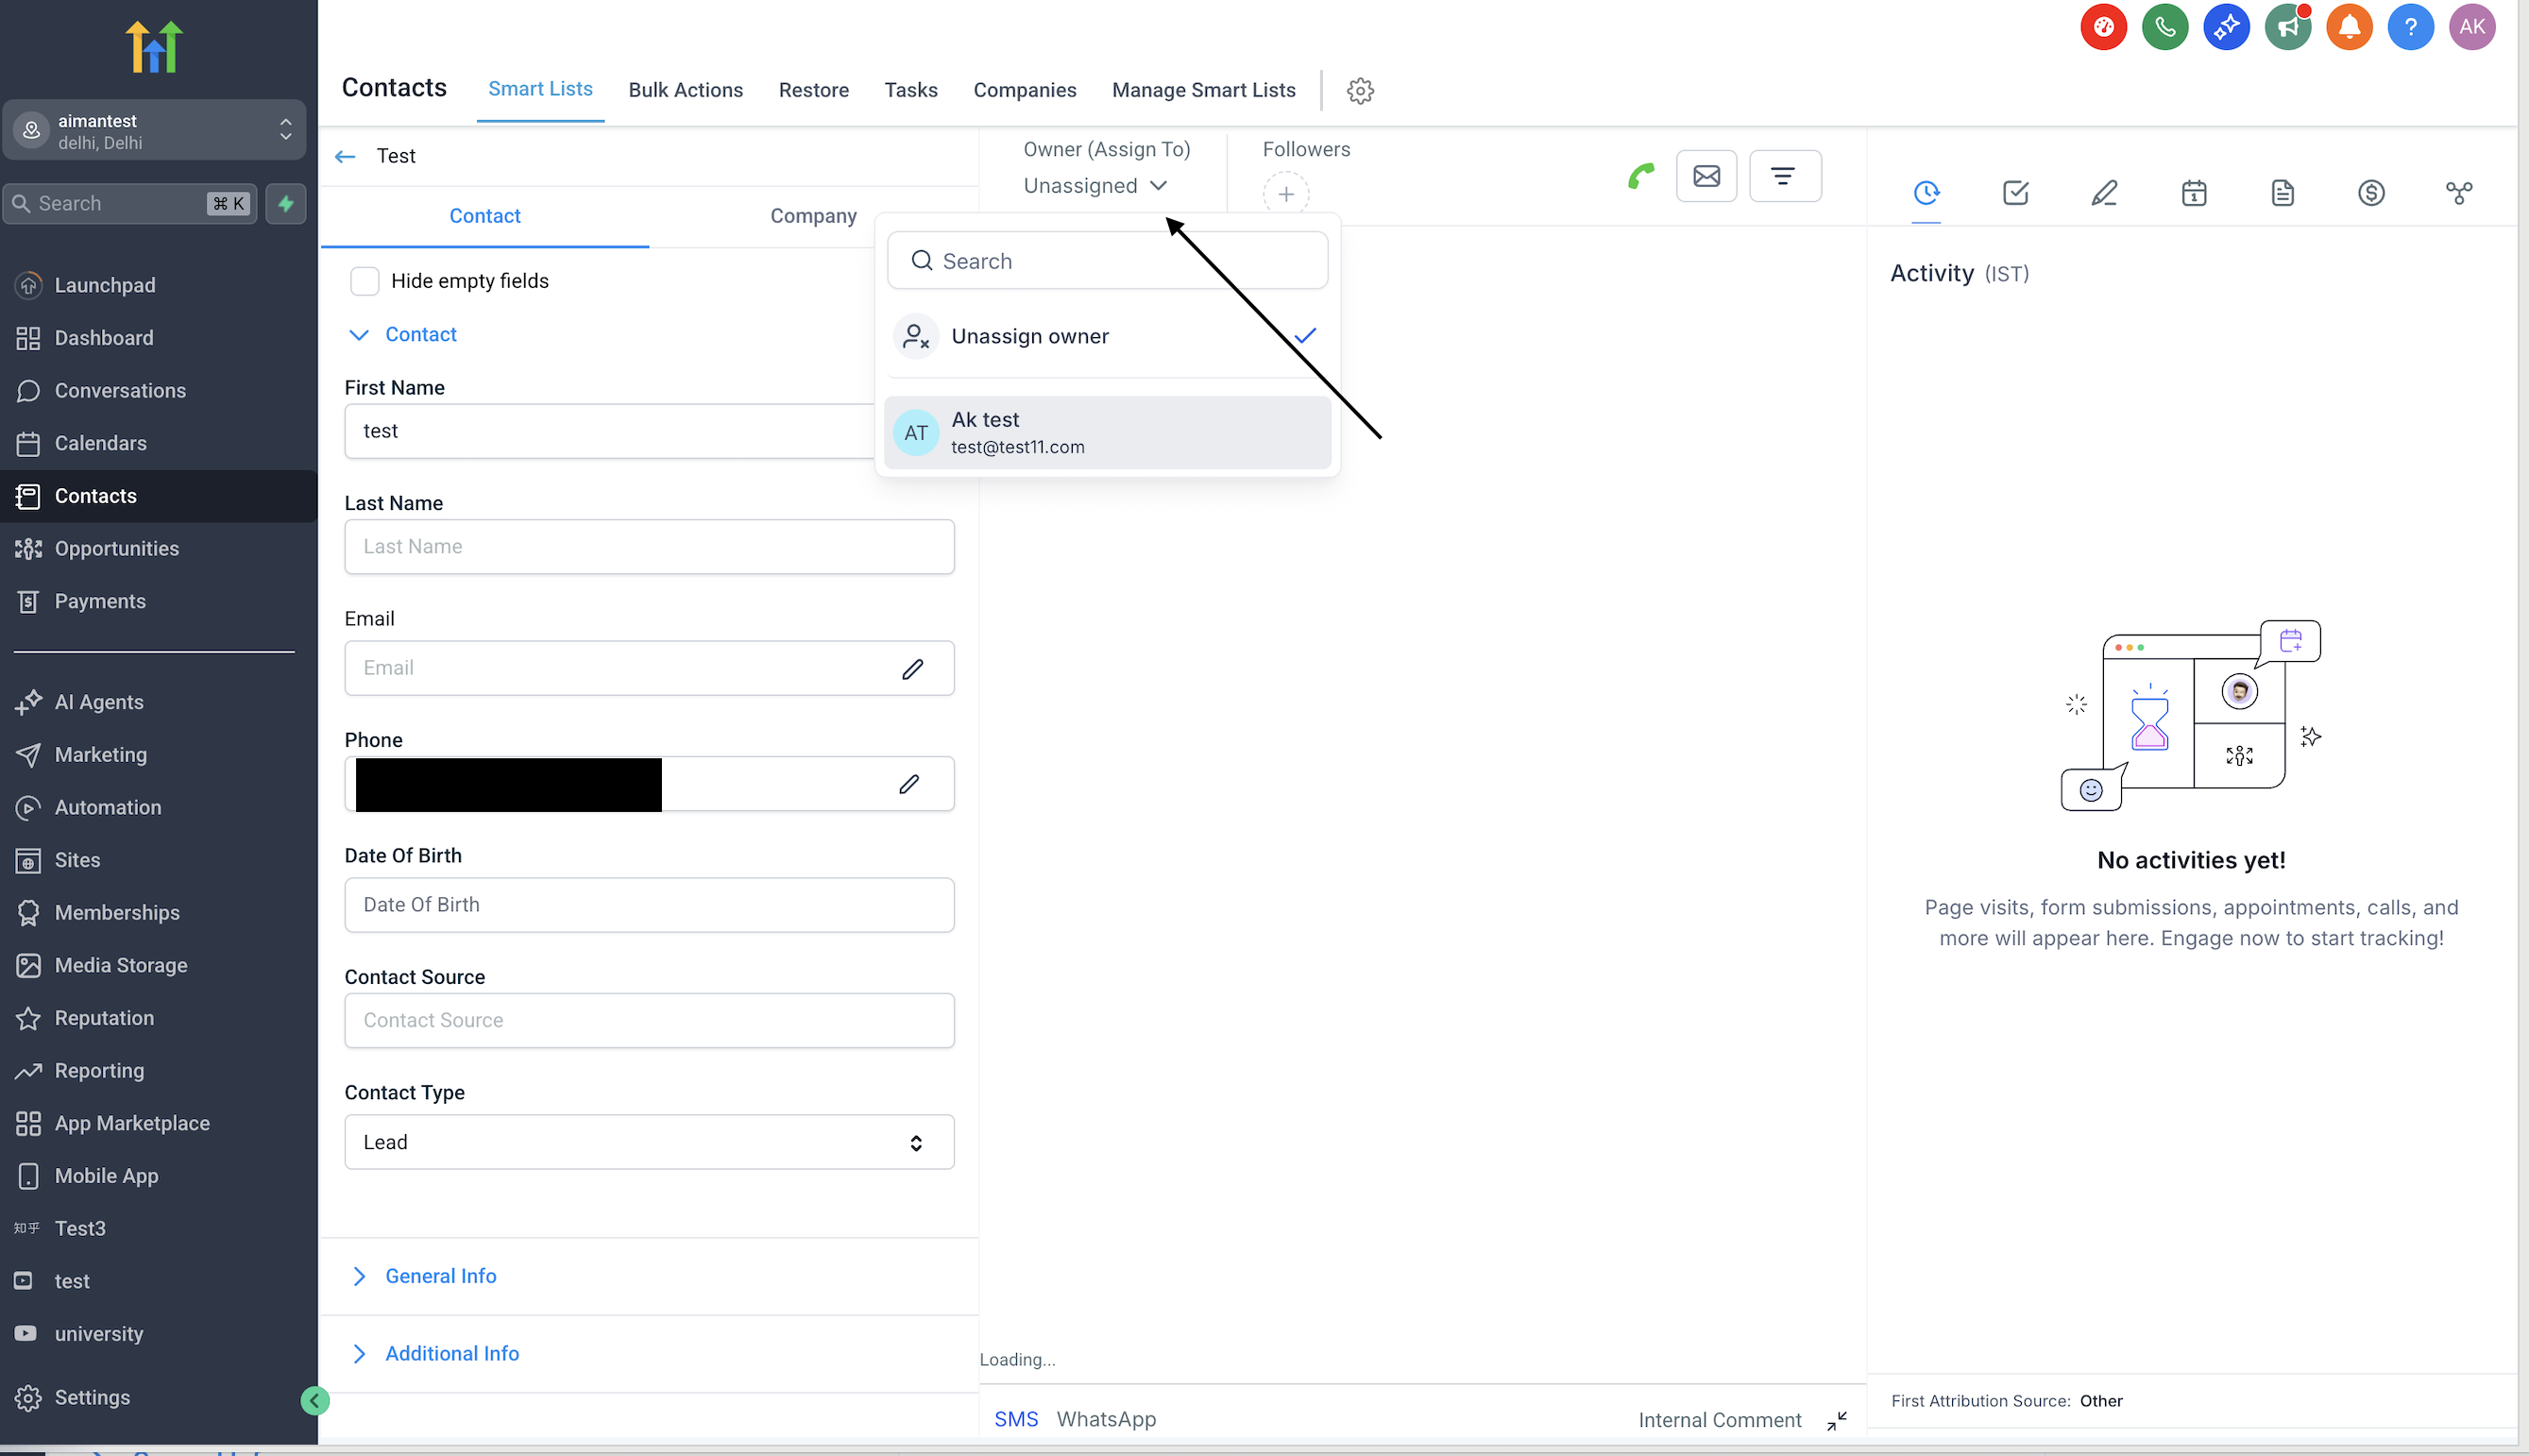Open the Bulk Actions tab

pos(685,90)
